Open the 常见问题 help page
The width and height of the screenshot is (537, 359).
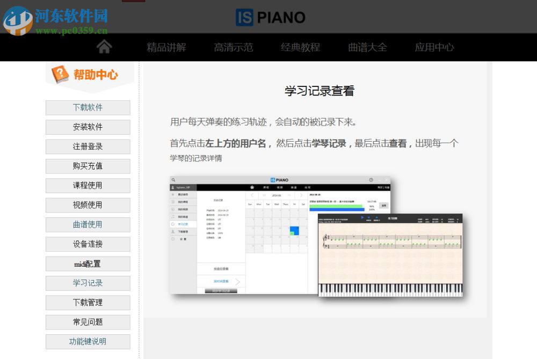click(88, 322)
